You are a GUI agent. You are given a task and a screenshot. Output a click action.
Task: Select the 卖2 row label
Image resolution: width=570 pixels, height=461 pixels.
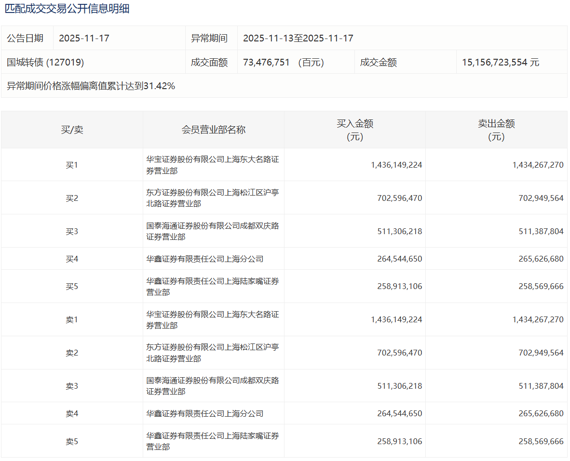tap(72, 353)
